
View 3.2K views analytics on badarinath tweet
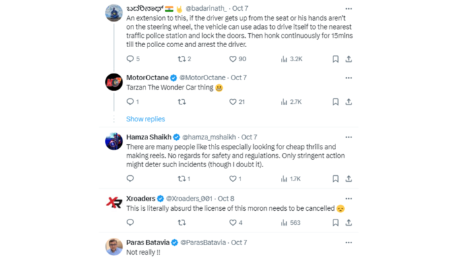pos(291,59)
